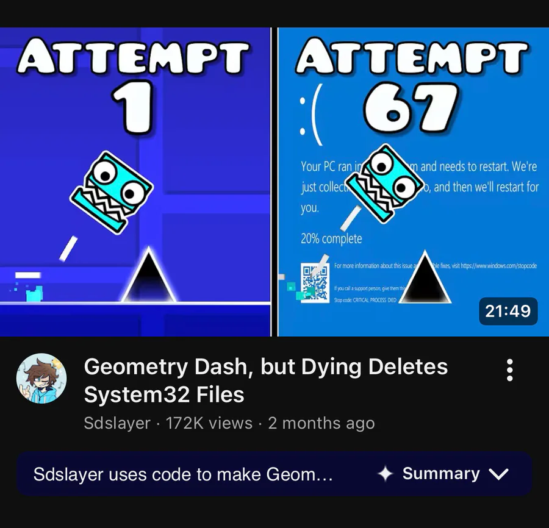Click the Sdslayer channel name
The image size is (549, 528).
pyautogui.click(x=117, y=423)
